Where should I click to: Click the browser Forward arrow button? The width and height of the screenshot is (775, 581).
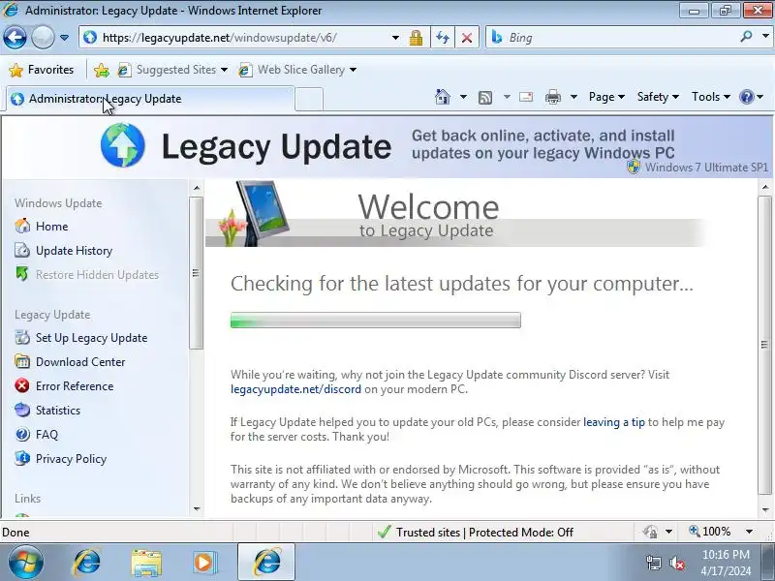coord(43,37)
